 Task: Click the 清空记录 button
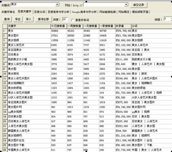coord(139,5)
